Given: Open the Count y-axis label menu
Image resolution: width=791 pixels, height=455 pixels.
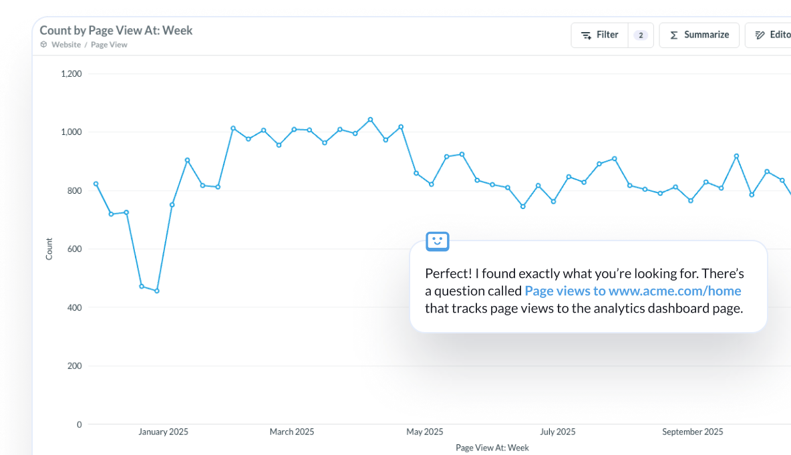Looking at the screenshot, I should coord(49,249).
